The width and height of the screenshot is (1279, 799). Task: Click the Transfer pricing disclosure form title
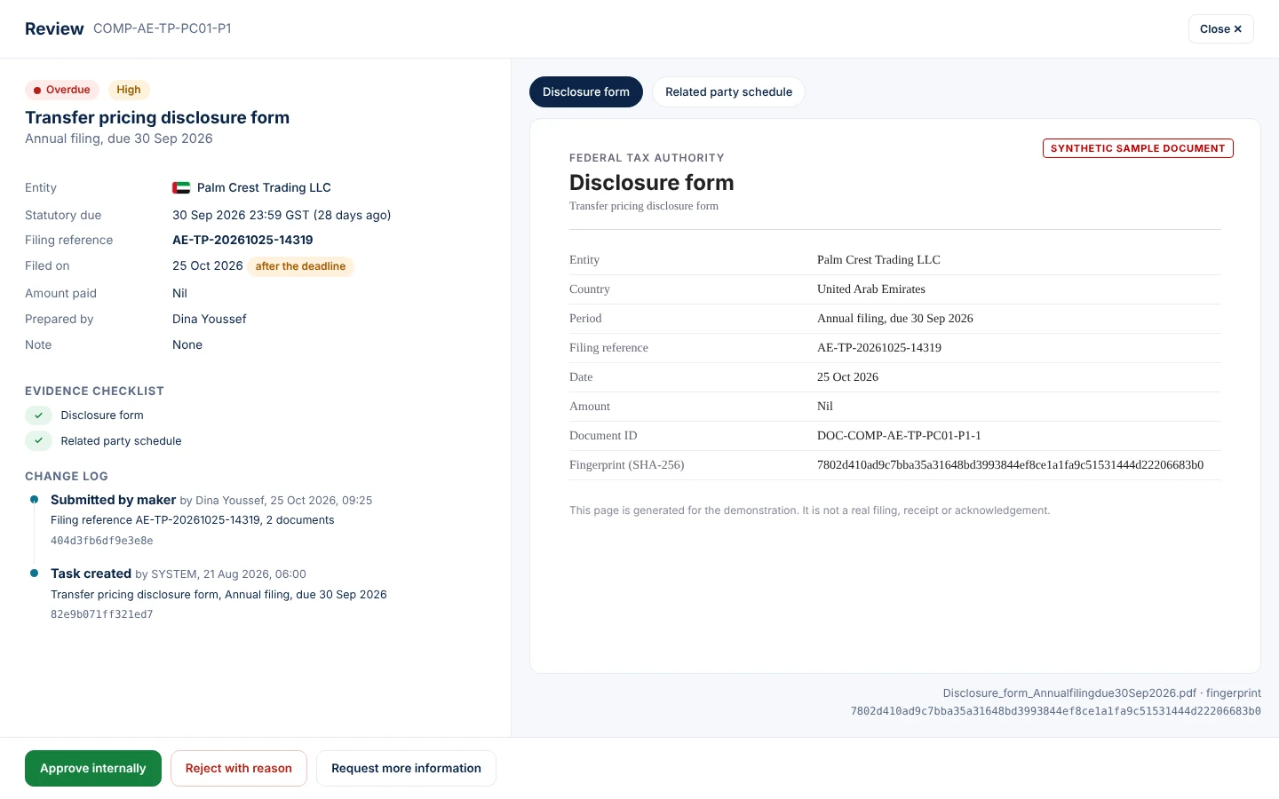[x=157, y=118]
